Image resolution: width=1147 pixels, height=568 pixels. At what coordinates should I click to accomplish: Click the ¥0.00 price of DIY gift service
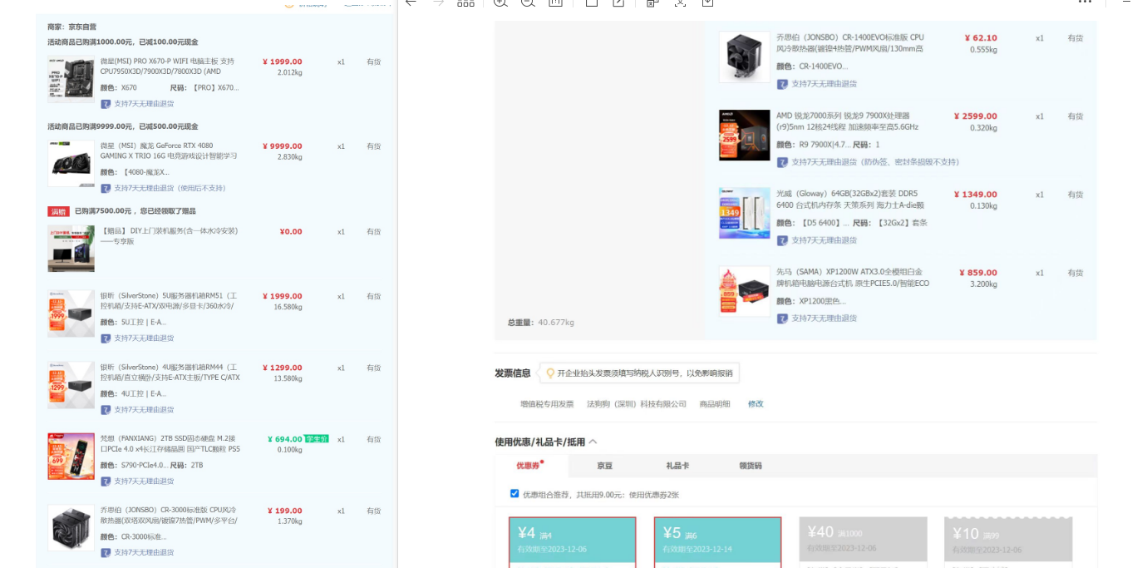tap(291, 231)
